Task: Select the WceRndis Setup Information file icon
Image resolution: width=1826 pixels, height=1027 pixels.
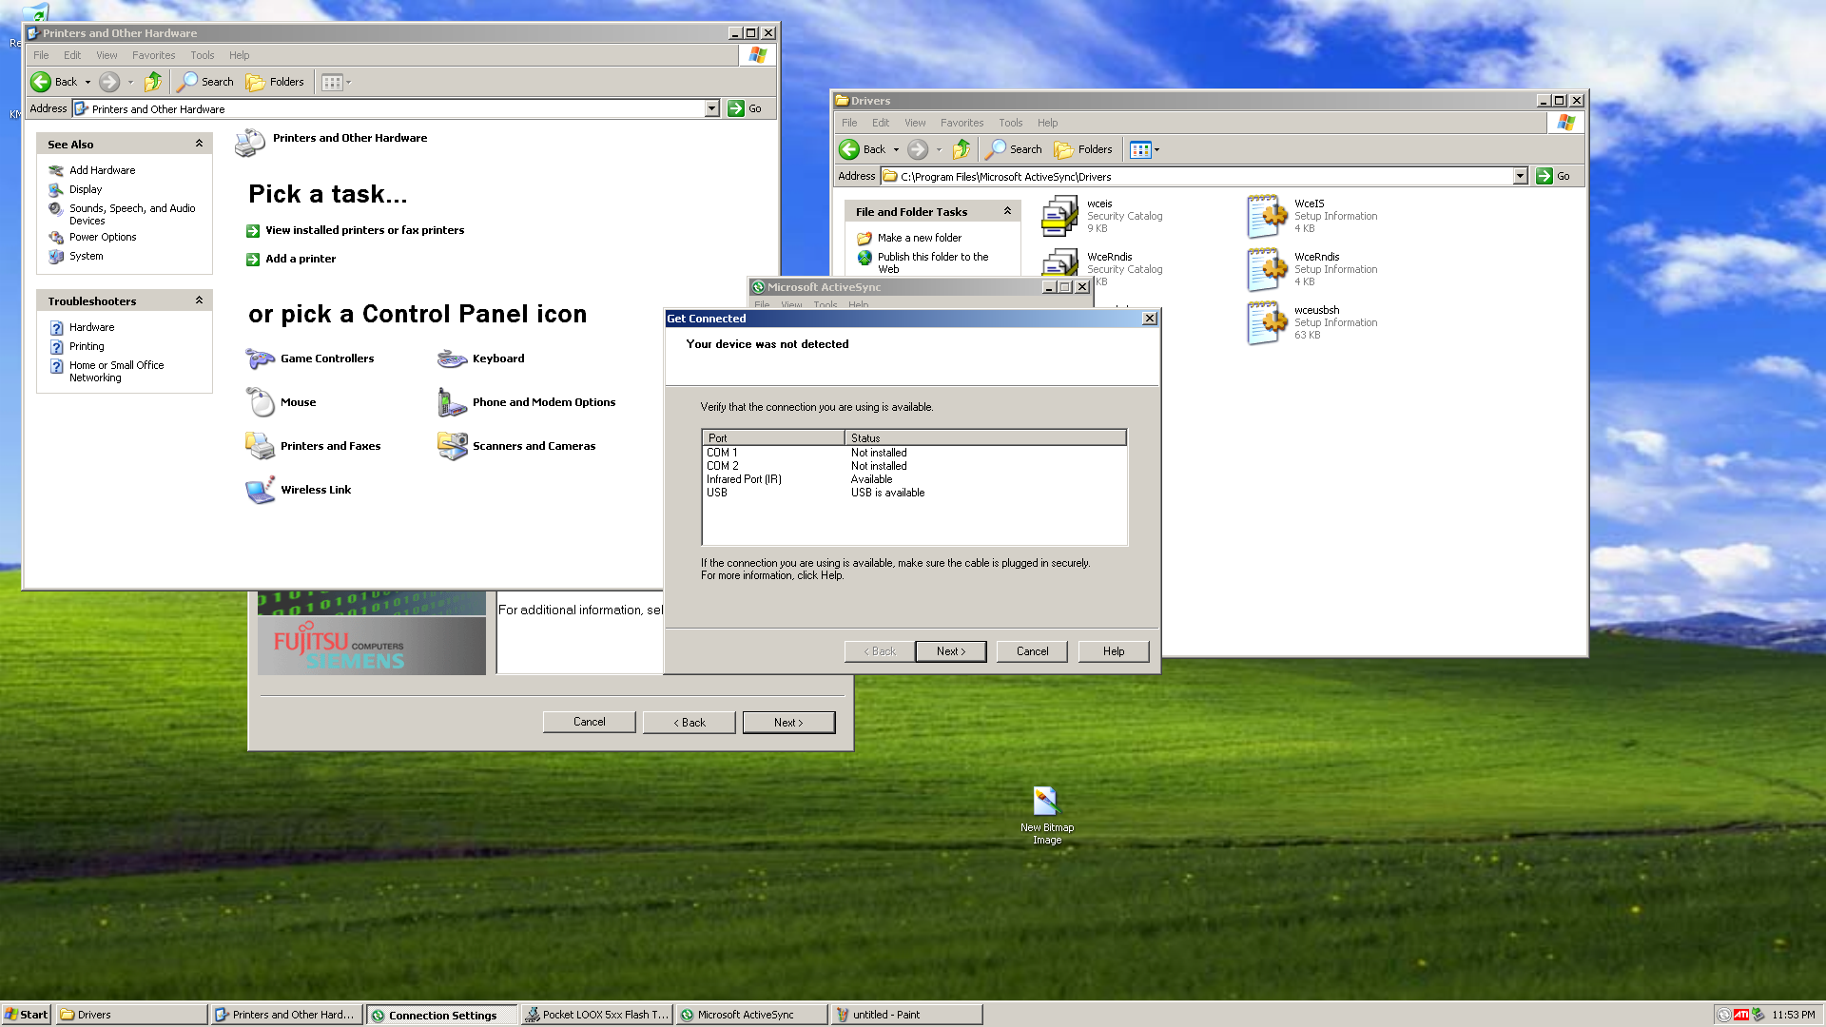Action: coord(1267,269)
